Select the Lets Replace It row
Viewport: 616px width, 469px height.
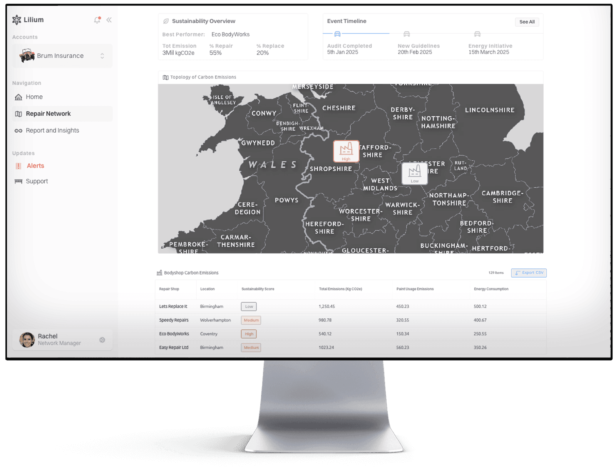click(351, 306)
